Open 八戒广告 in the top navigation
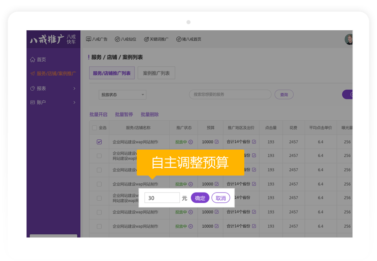 [97, 39]
